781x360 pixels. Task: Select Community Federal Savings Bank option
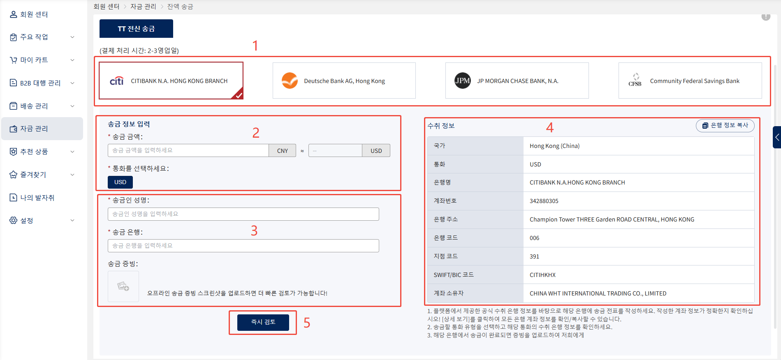[x=690, y=81]
